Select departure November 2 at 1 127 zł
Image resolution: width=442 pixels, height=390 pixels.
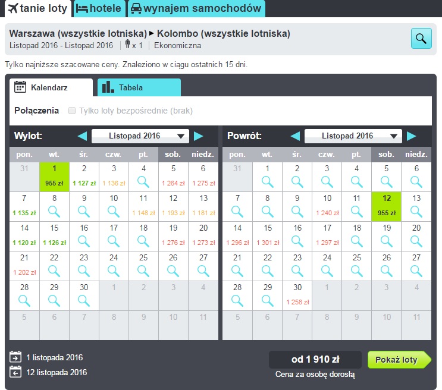click(84, 177)
